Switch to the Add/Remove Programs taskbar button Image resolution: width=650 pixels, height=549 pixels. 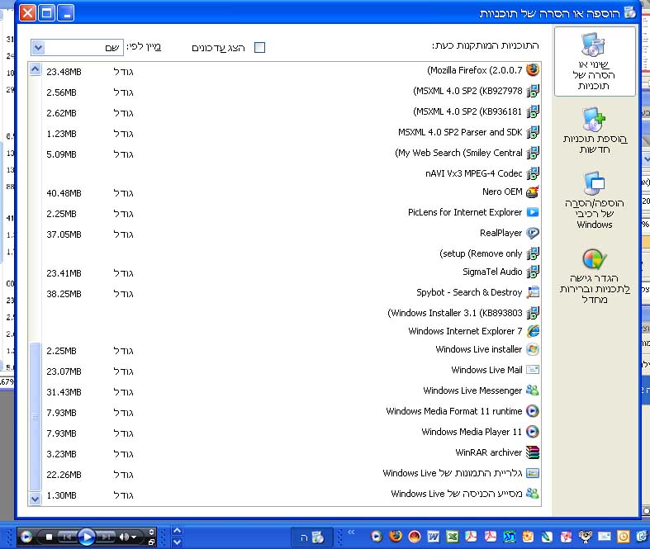coord(312,537)
